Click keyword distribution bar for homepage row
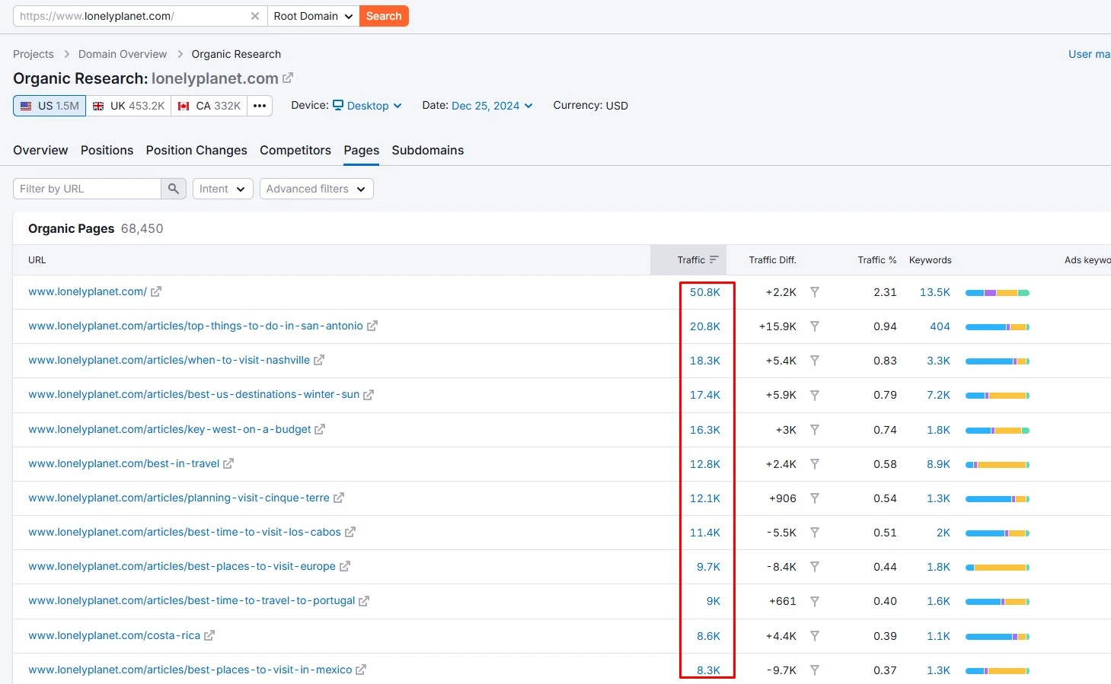This screenshot has height=684, width=1111. (x=997, y=293)
